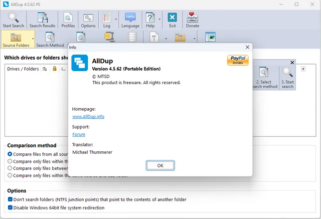Click the © MTSD copyright text
321x219 pixels.
101,77
